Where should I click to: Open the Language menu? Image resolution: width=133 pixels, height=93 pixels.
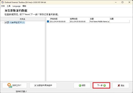16,6
